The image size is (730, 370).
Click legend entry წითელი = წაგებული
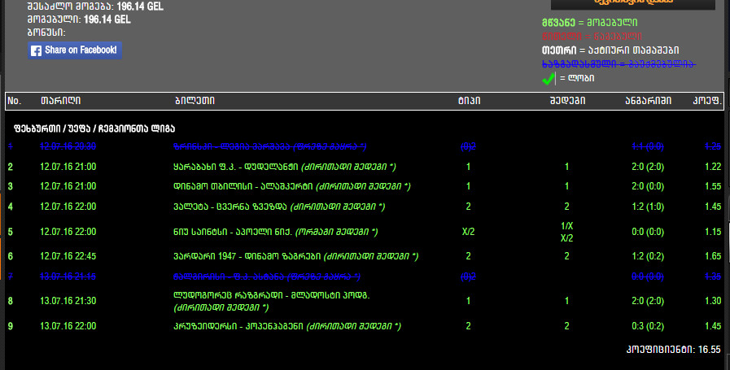[592, 37]
